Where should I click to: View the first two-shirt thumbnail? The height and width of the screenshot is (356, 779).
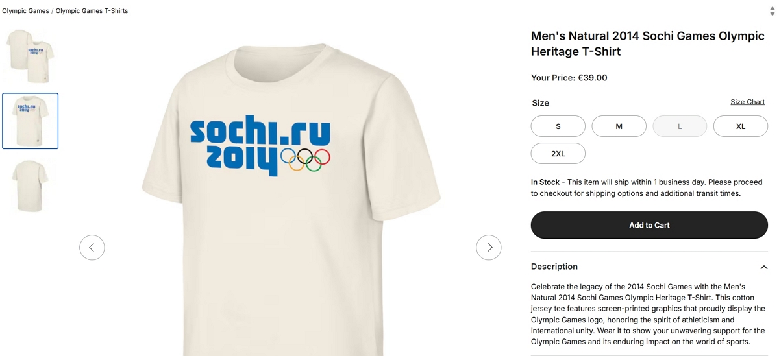point(30,56)
